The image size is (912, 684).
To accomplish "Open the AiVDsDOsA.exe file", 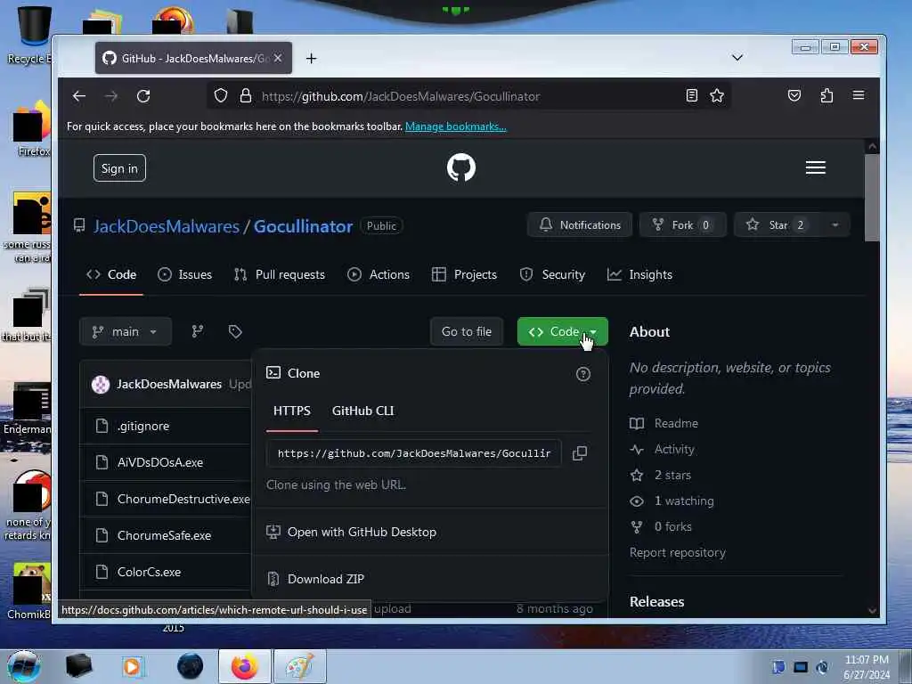I will (160, 463).
